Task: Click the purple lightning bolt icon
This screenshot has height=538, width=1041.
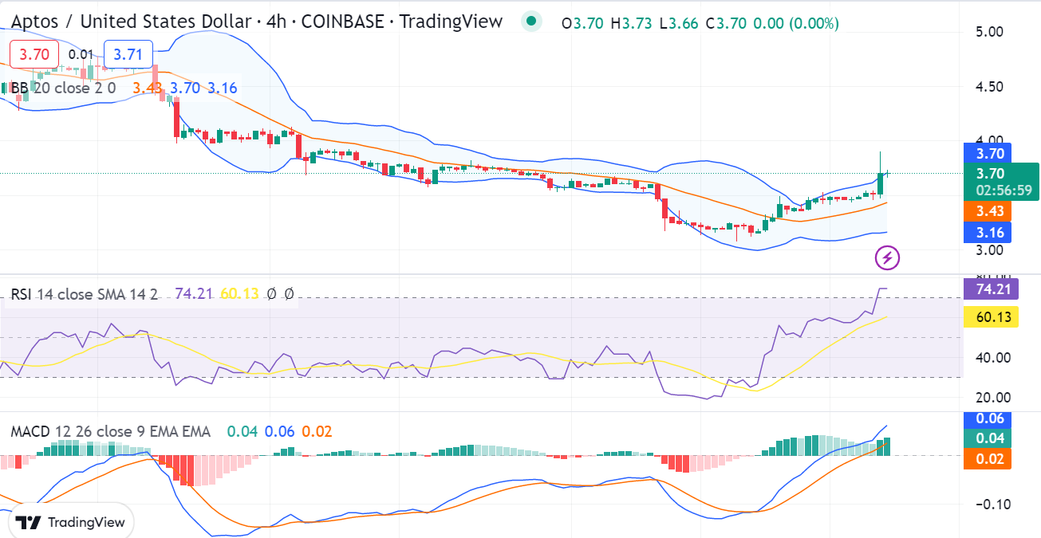Action: [x=888, y=257]
